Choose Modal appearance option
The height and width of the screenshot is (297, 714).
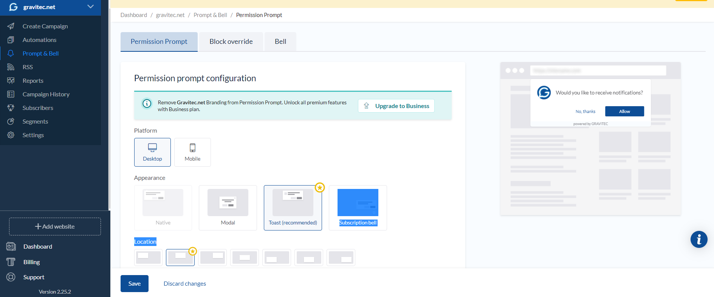point(228,208)
